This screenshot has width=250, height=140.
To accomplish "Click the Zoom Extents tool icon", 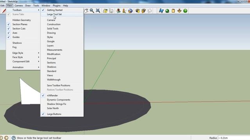I will (x=98, y=11).
